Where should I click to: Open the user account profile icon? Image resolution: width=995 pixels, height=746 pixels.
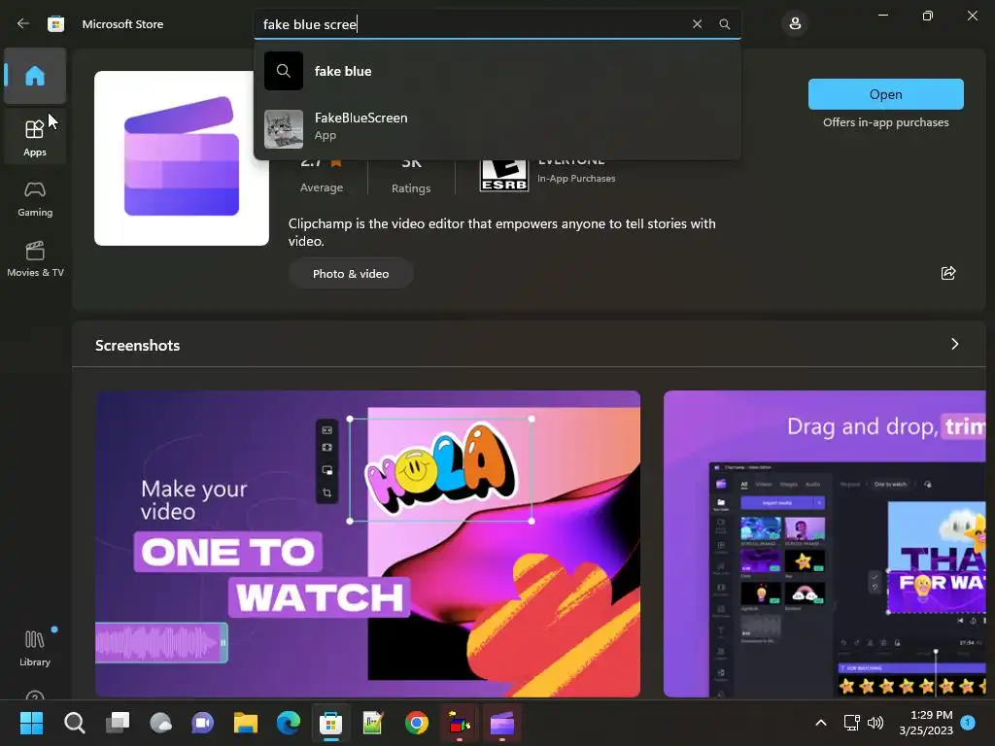pyautogui.click(x=795, y=24)
